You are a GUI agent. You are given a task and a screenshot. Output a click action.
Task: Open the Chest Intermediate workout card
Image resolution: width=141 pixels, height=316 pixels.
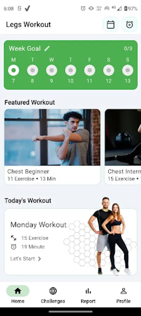(x=123, y=147)
